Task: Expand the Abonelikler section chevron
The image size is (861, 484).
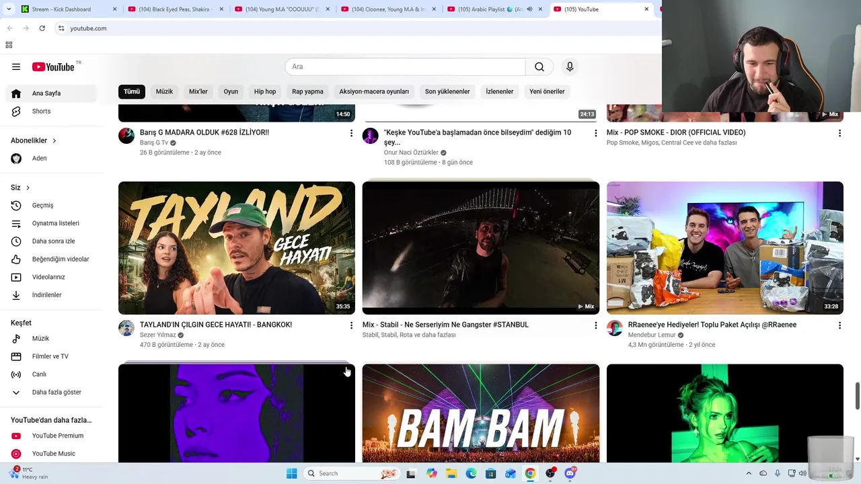Action: 54,140
